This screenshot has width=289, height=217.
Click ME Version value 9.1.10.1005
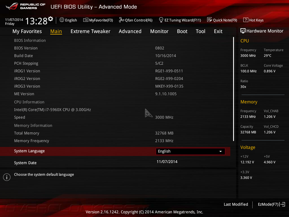[166, 94]
